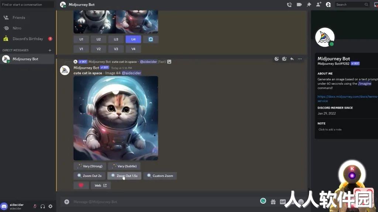
Task: Click Vary (Strong) button
Action: 90,166
